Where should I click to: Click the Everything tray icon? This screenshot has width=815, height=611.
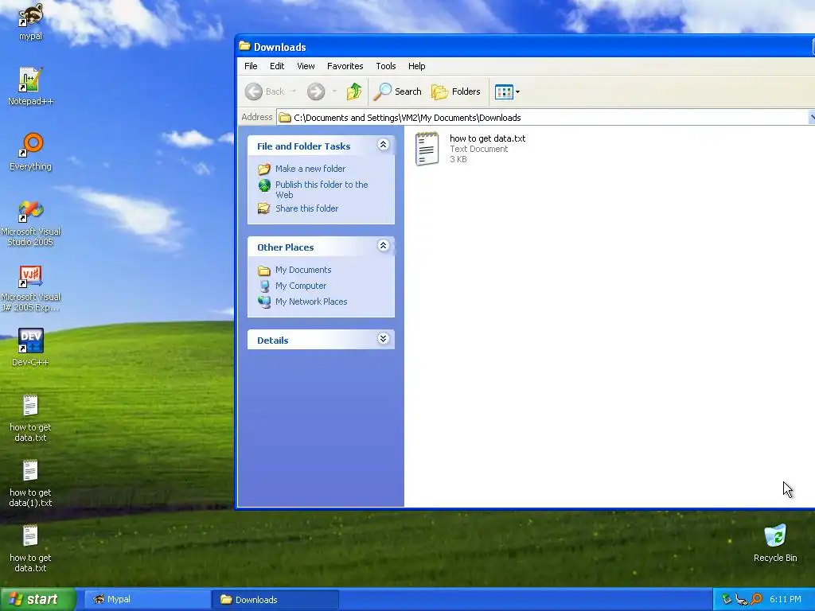click(757, 599)
